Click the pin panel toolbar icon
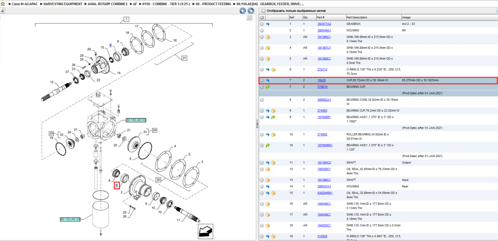Image resolution: width=498 pixels, height=241 pixels. click(x=2, y=10)
